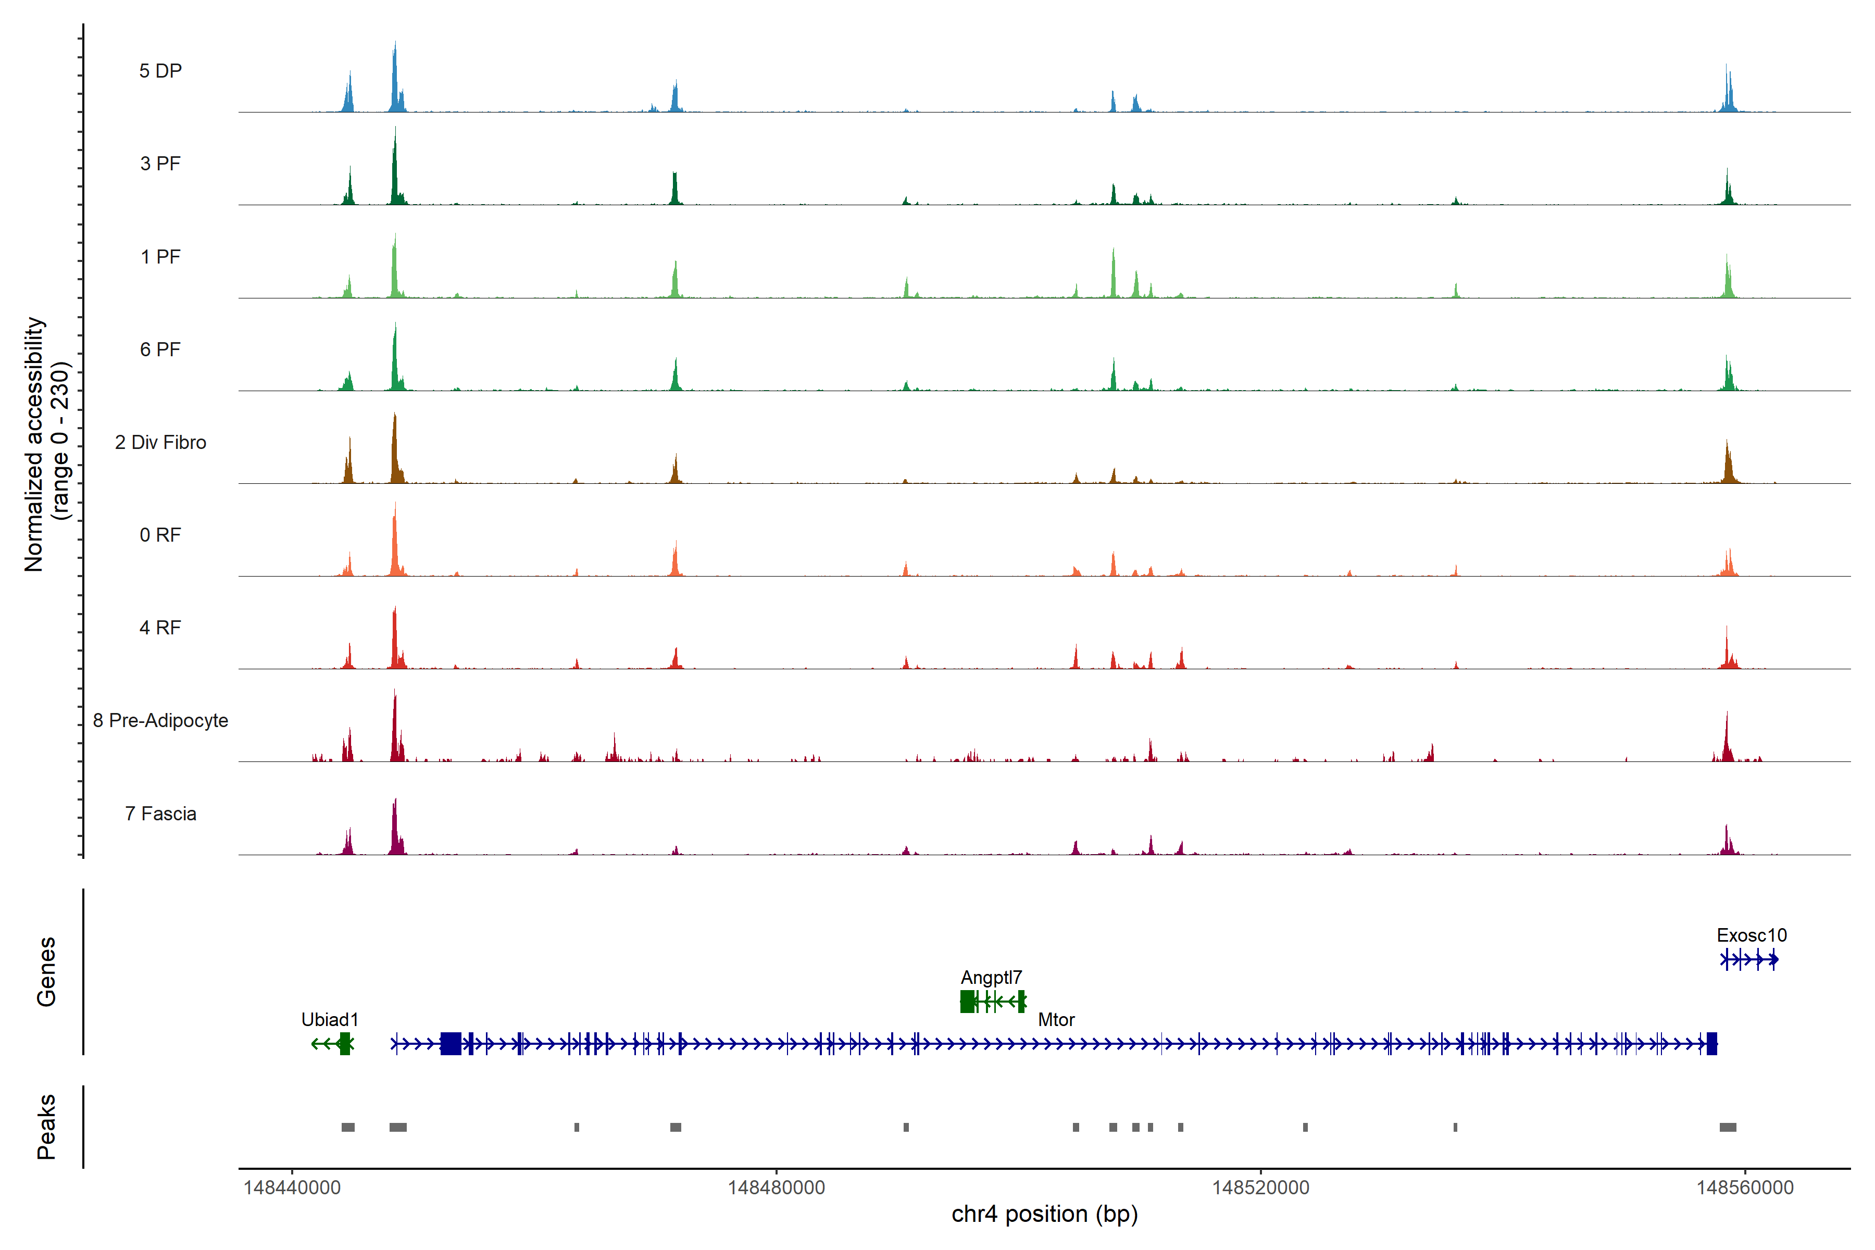Click the 4 RF track label
The image size is (1875, 1250).
(160, 628)
